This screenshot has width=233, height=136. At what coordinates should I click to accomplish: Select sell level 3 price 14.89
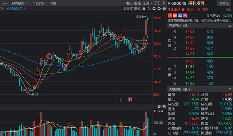point(190,43)
